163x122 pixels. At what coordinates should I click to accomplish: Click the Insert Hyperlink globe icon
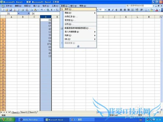(x=48, y=10)
